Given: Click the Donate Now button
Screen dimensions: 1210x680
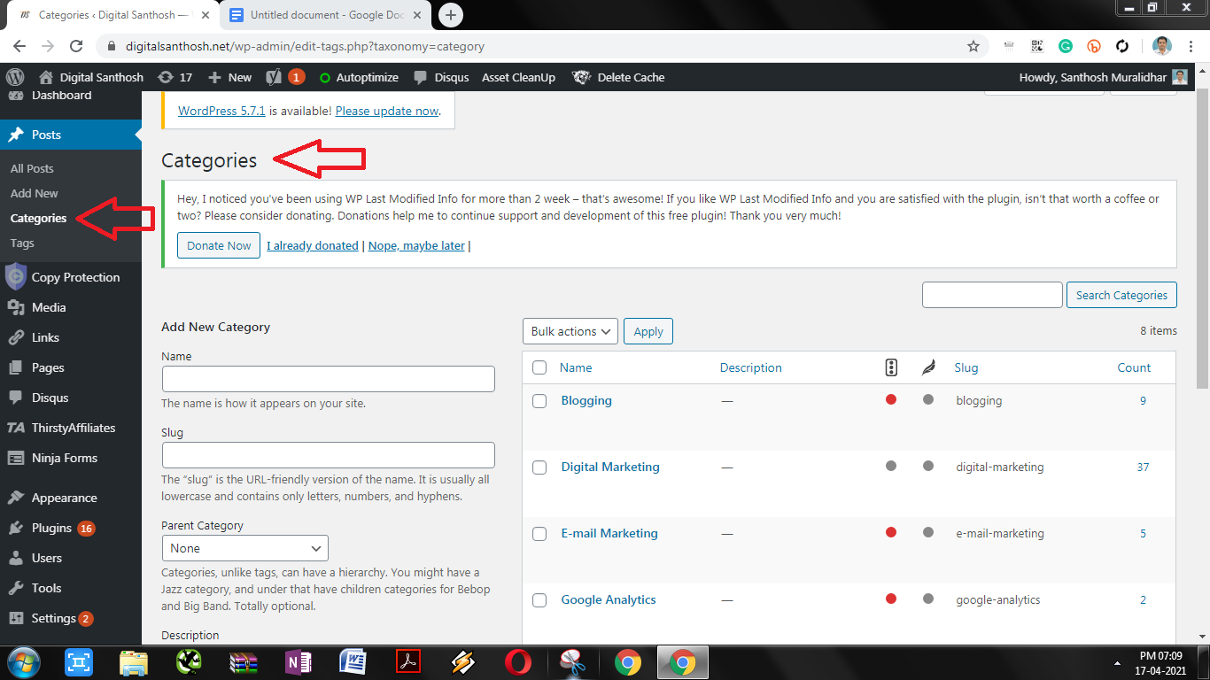Looking at the screenshot, I should point(219,245).
